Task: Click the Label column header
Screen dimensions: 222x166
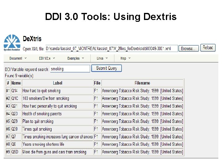Action: 57,83
